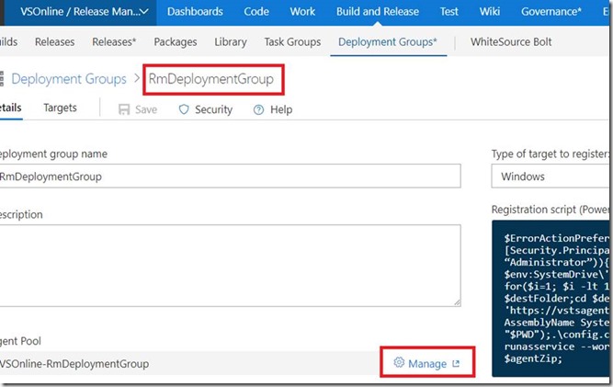The image size is (613, 387).
Task: Open the Task Groups tab
Action: point(292,42)
